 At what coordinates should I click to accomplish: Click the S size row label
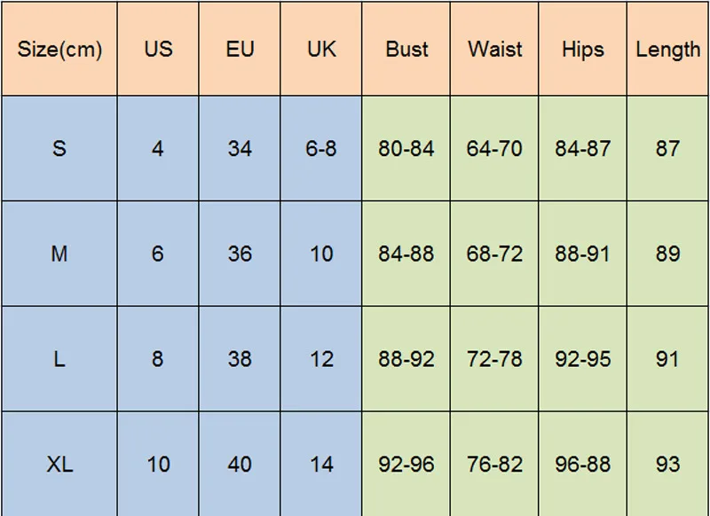click(x=59, y=148)
